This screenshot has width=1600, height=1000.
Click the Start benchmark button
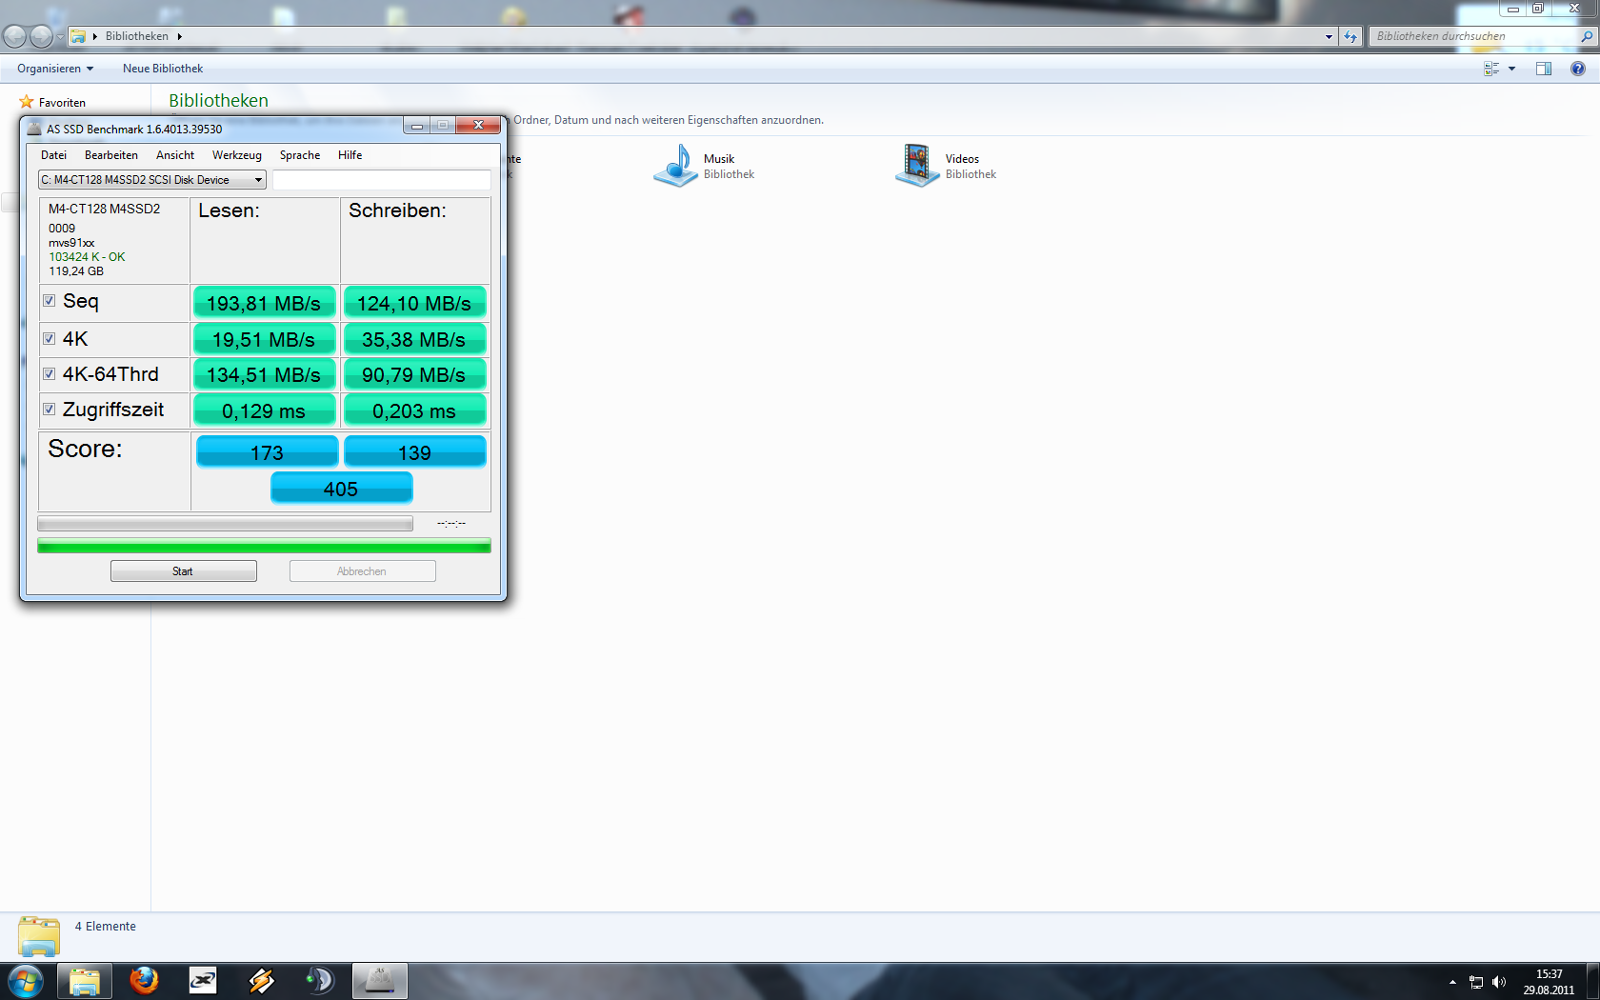[x=184, y=571]
